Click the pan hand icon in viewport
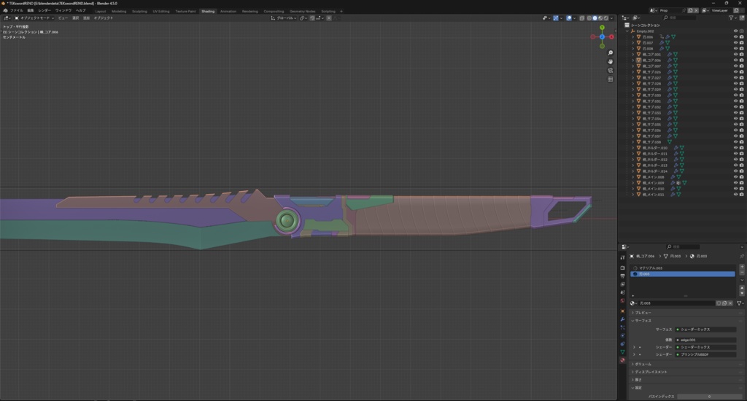The width and height of the screenshot is (747, 401). pos(611,61)
